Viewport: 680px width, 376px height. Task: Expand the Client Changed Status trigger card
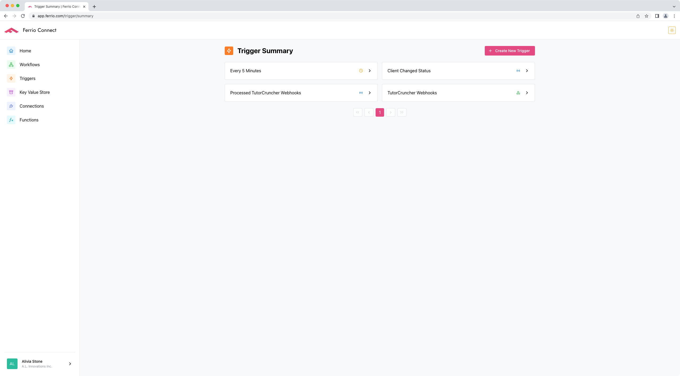(527, 71)
